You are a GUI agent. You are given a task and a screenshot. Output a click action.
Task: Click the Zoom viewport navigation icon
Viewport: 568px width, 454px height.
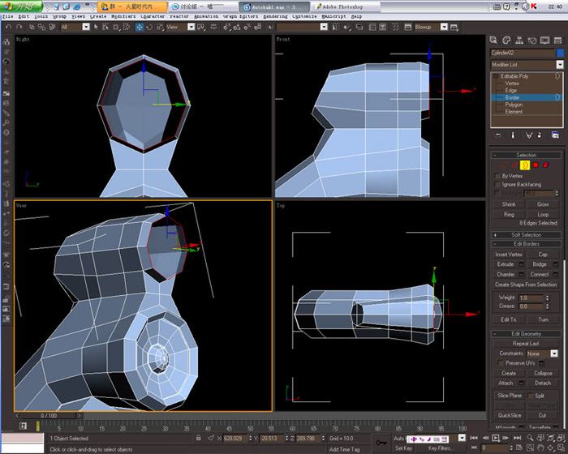coord(530,438)
